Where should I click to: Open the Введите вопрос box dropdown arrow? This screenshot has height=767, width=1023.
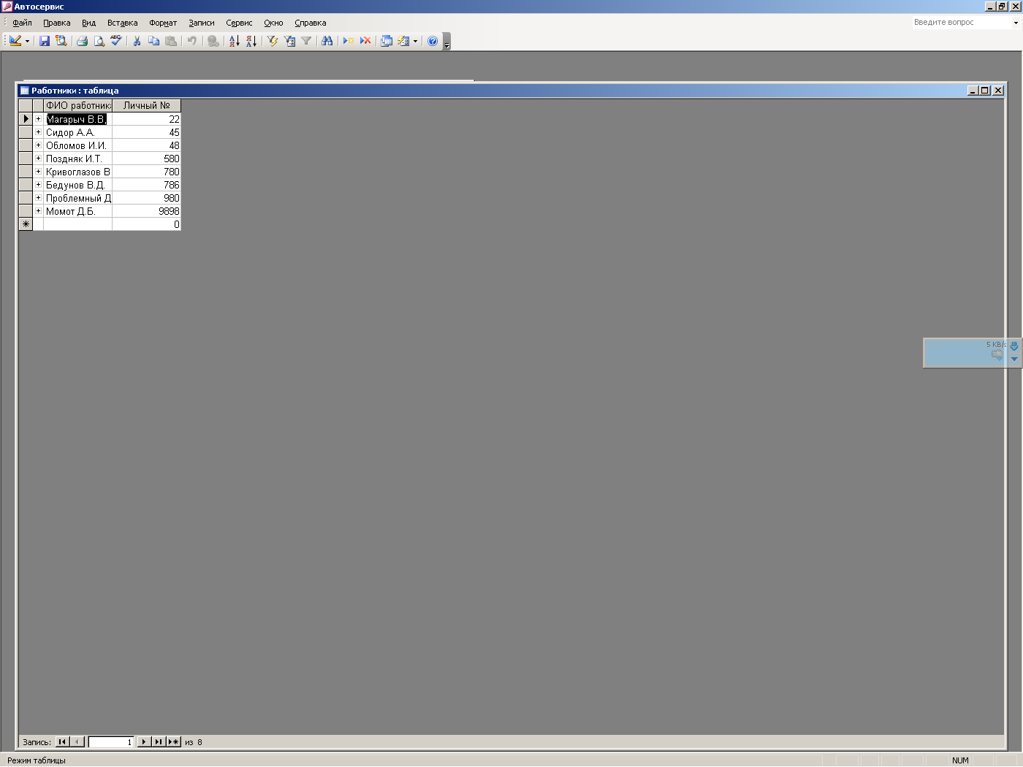(1016, 23)
